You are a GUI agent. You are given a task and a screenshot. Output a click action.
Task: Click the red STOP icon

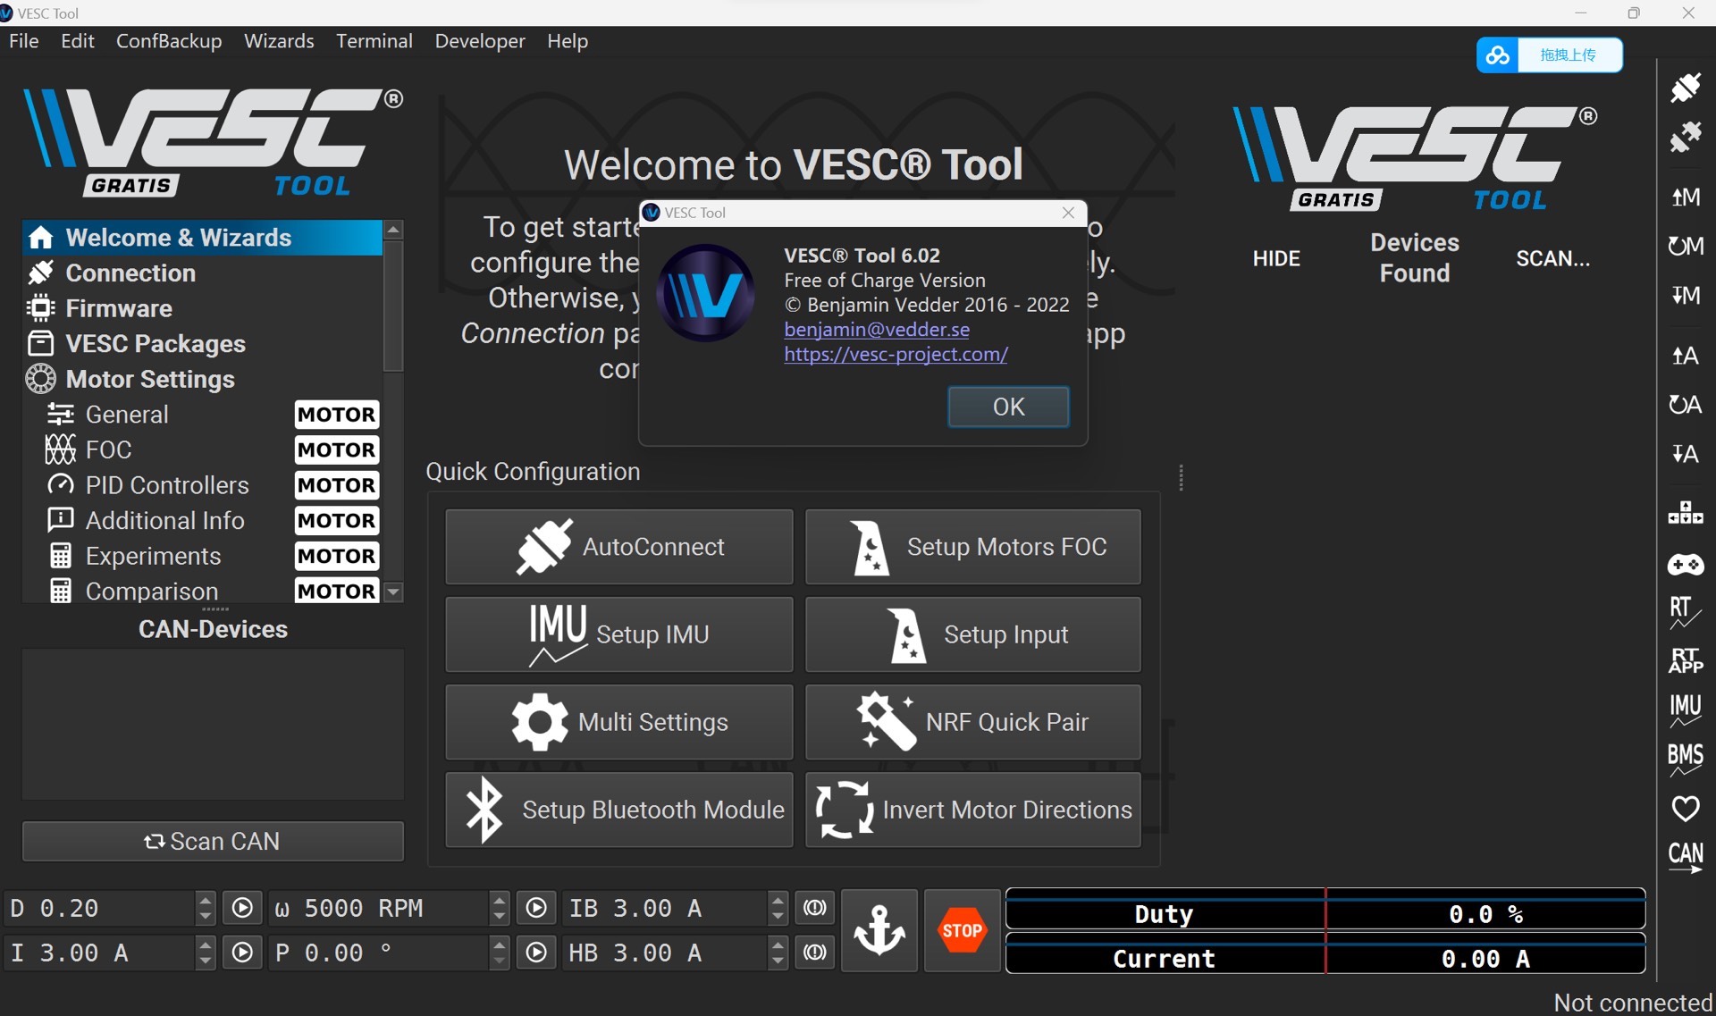point(962,930)
